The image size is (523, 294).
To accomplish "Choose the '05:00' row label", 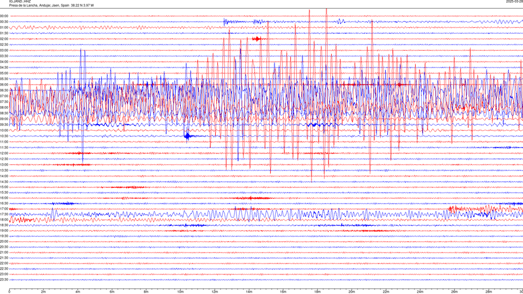I will [4, 73].
